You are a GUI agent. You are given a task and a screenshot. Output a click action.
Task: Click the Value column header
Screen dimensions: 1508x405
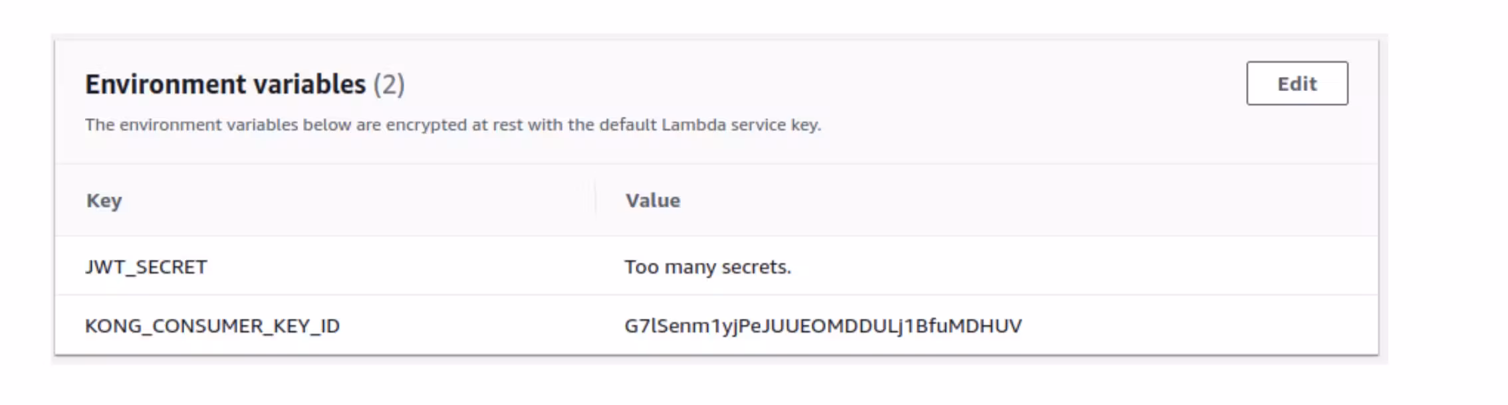[652, 201]
